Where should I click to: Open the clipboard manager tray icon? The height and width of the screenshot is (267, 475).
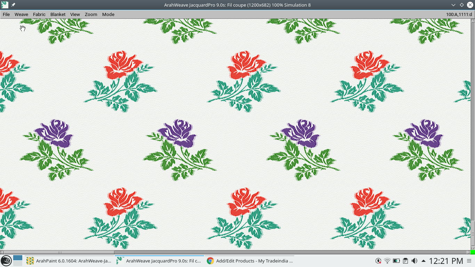405,261
